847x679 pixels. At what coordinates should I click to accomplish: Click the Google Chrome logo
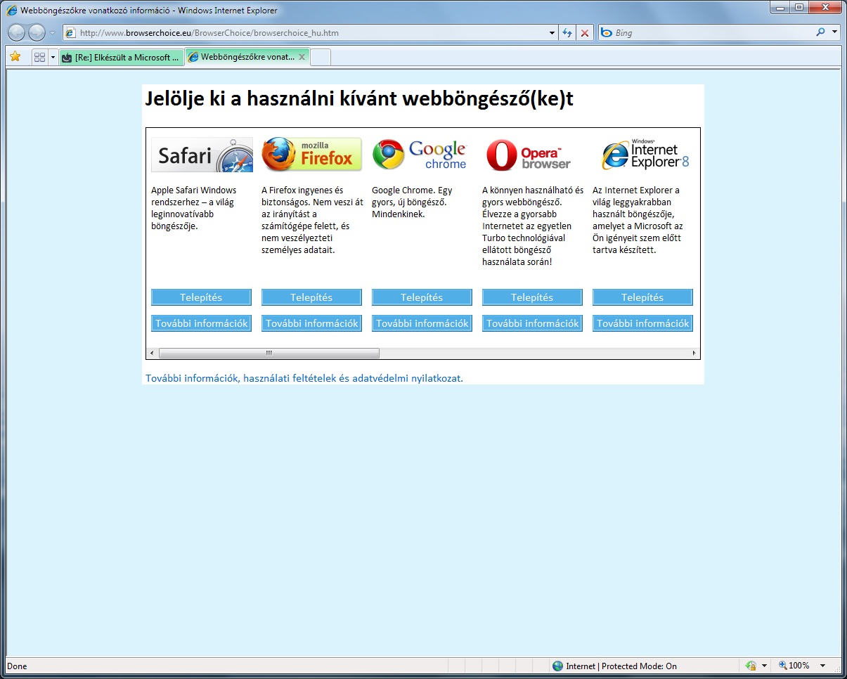click(x=420, y=155)
